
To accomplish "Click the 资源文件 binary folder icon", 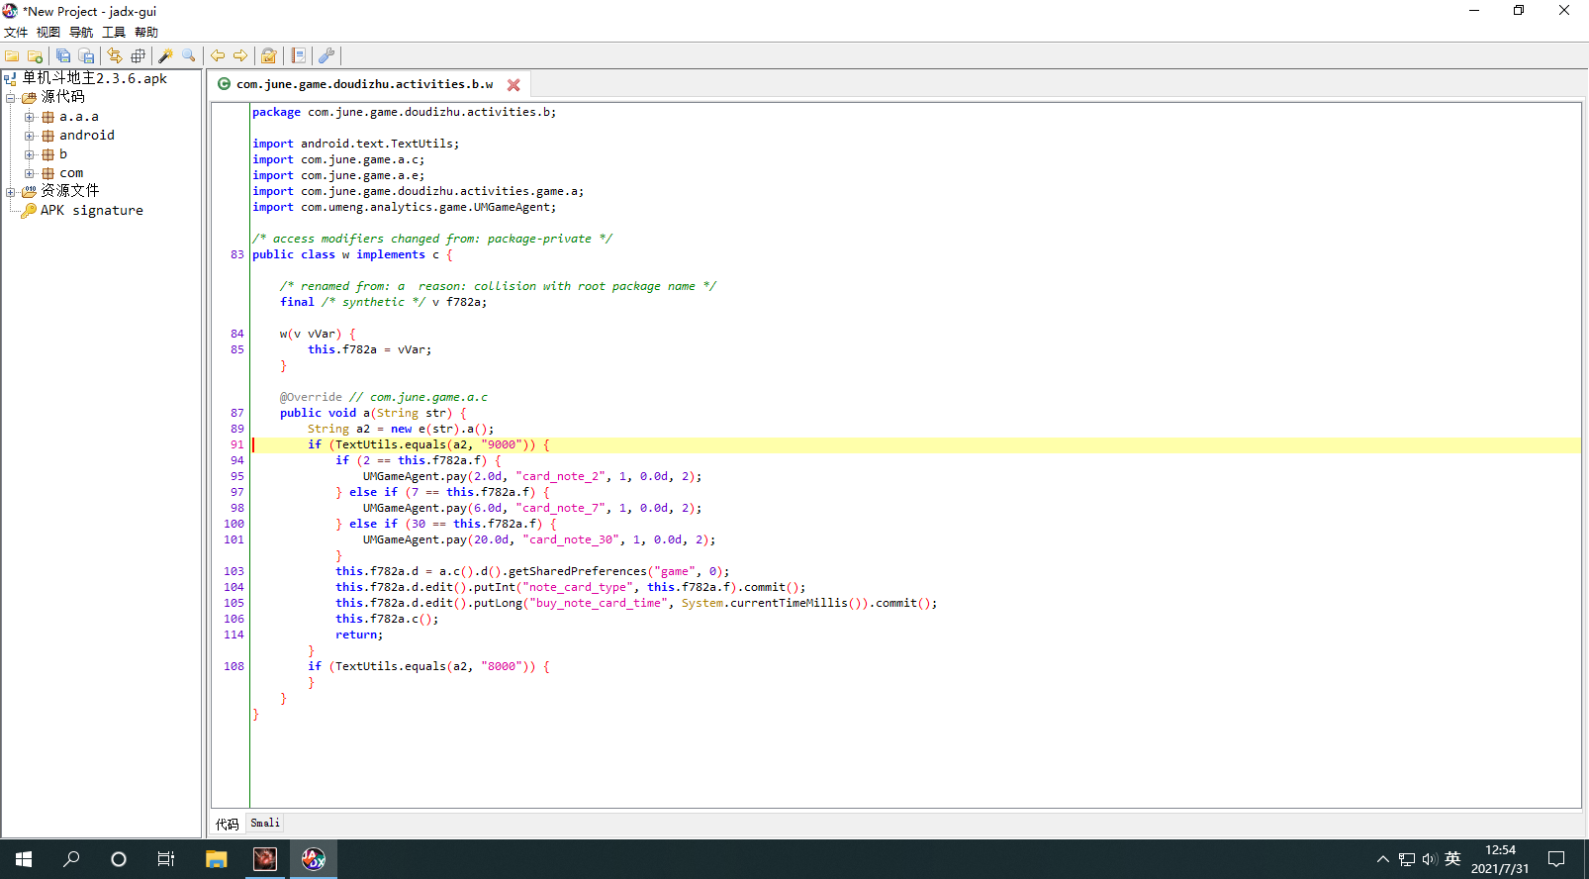I will (29, 191).
